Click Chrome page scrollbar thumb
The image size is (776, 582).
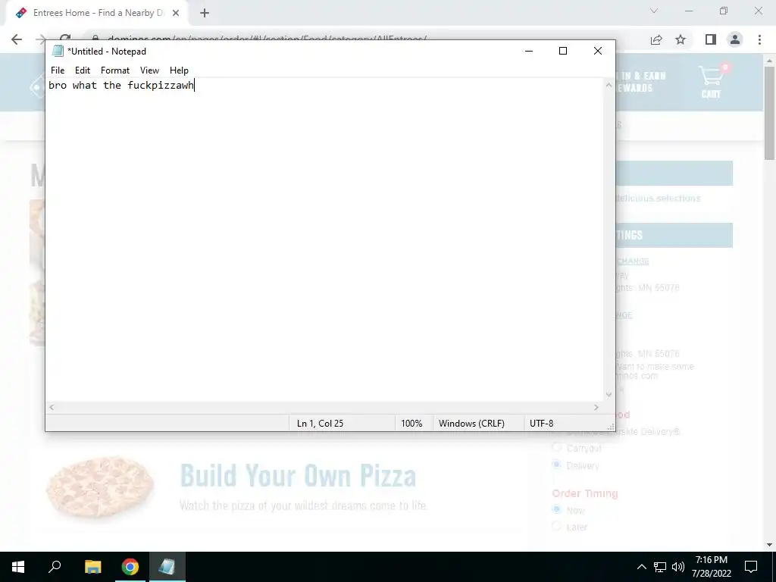pyautogui.click(x=769, y=113)
